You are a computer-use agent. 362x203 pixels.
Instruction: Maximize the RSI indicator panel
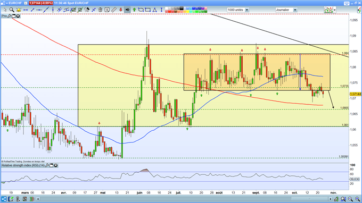coord(52,165)
